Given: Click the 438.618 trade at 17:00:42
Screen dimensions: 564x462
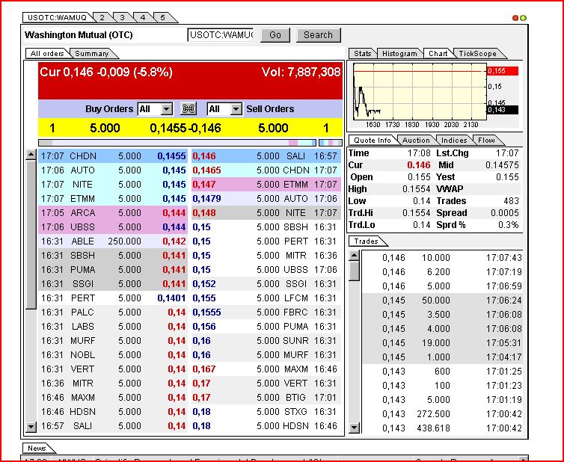Looking at the screenshot, I should click(x=442, y=428).
